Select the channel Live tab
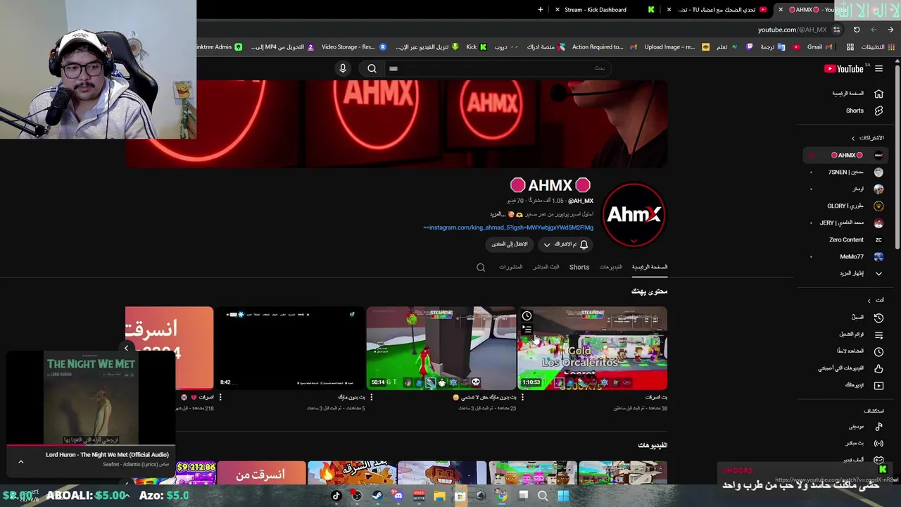This screenshot has width=901, height=507. coord(546,267)
